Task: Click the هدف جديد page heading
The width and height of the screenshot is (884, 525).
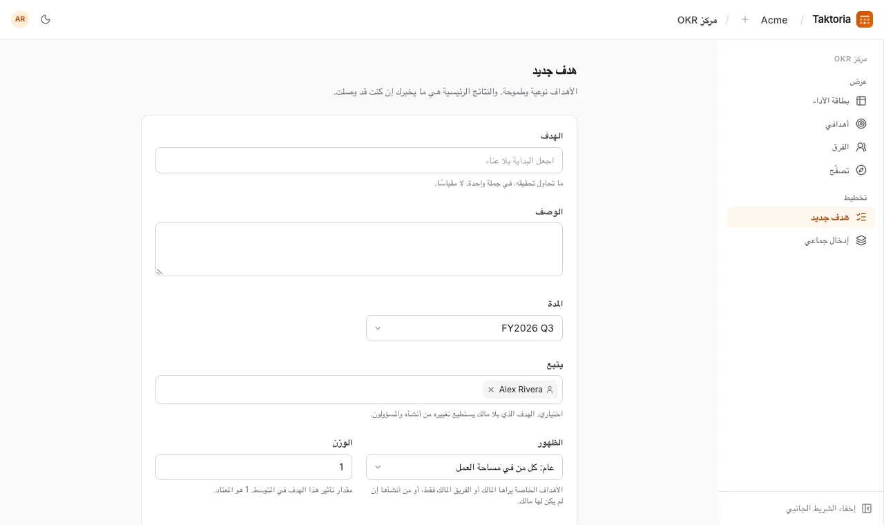Action: [x=555, y=70]
